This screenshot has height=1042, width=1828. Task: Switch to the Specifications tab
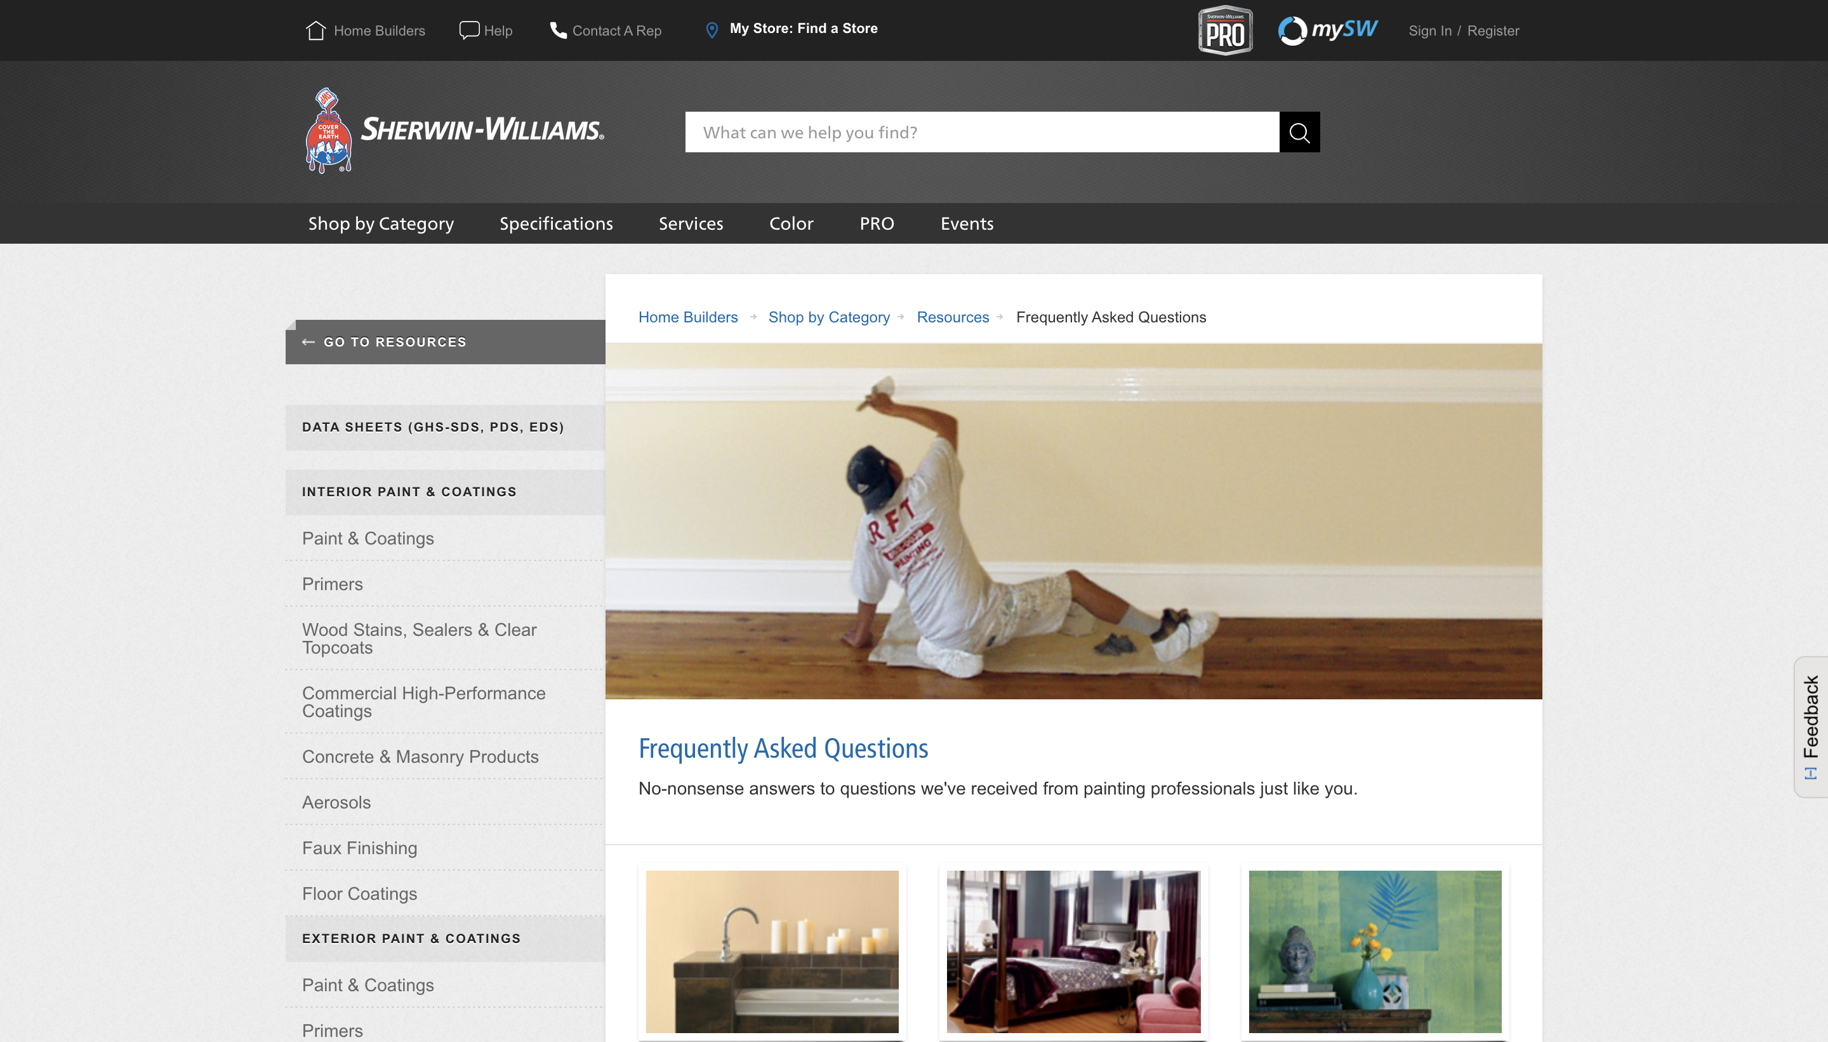coord(556,223)
